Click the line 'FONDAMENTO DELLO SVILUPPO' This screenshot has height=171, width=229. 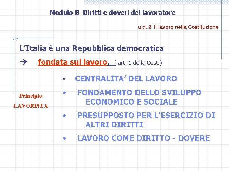(x=139, y=92)
